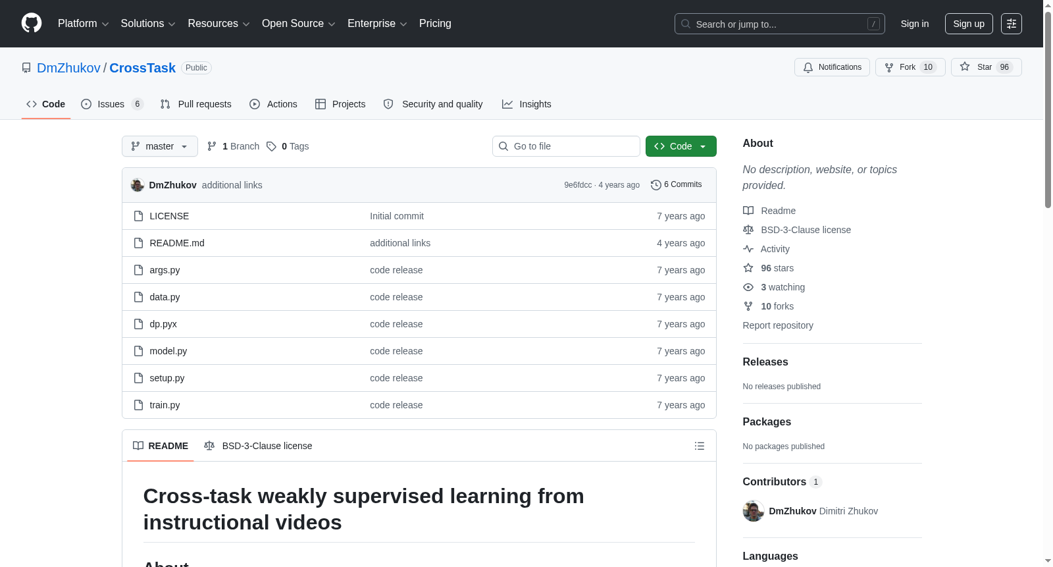The width and height of the screenshot is (1053, 567).
Task: Click the DmZhukov avatar in commit bar
Action: point(138,185)
